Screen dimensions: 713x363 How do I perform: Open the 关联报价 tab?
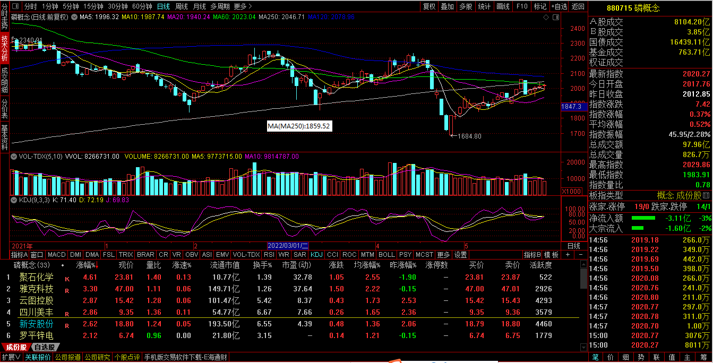(x=38, y=357)
